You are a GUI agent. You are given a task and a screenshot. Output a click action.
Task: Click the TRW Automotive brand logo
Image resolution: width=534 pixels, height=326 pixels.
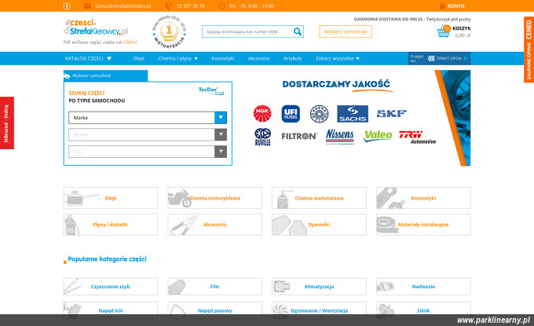418,137
